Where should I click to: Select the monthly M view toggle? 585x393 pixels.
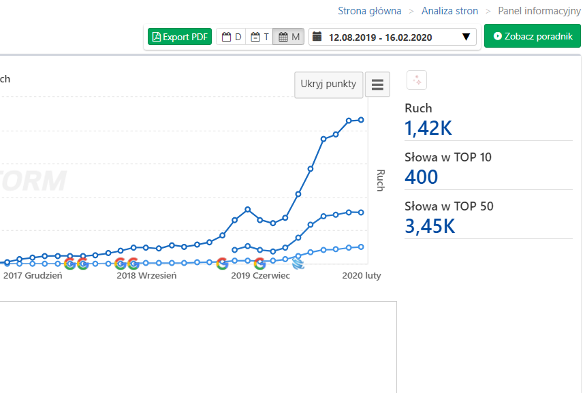[x=289, y=37]
